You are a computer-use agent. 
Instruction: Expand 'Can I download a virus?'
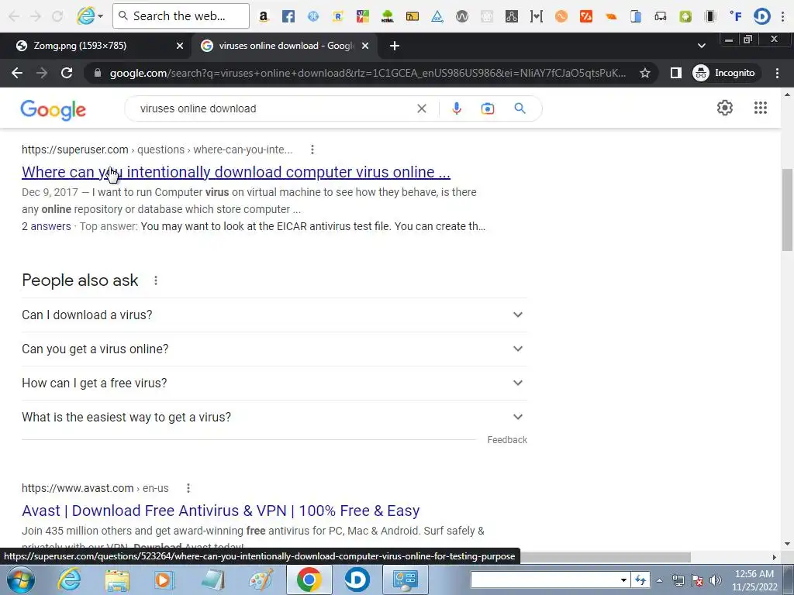pyautogui.click(x=274, y=315)
